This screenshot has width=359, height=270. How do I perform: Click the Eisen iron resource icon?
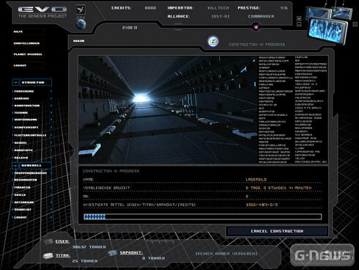click(x=48, y=242)
